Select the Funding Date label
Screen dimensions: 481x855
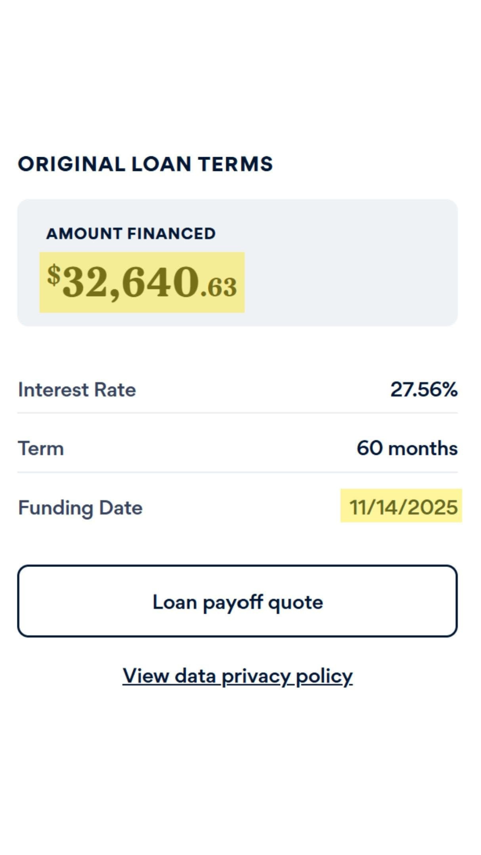80,508
